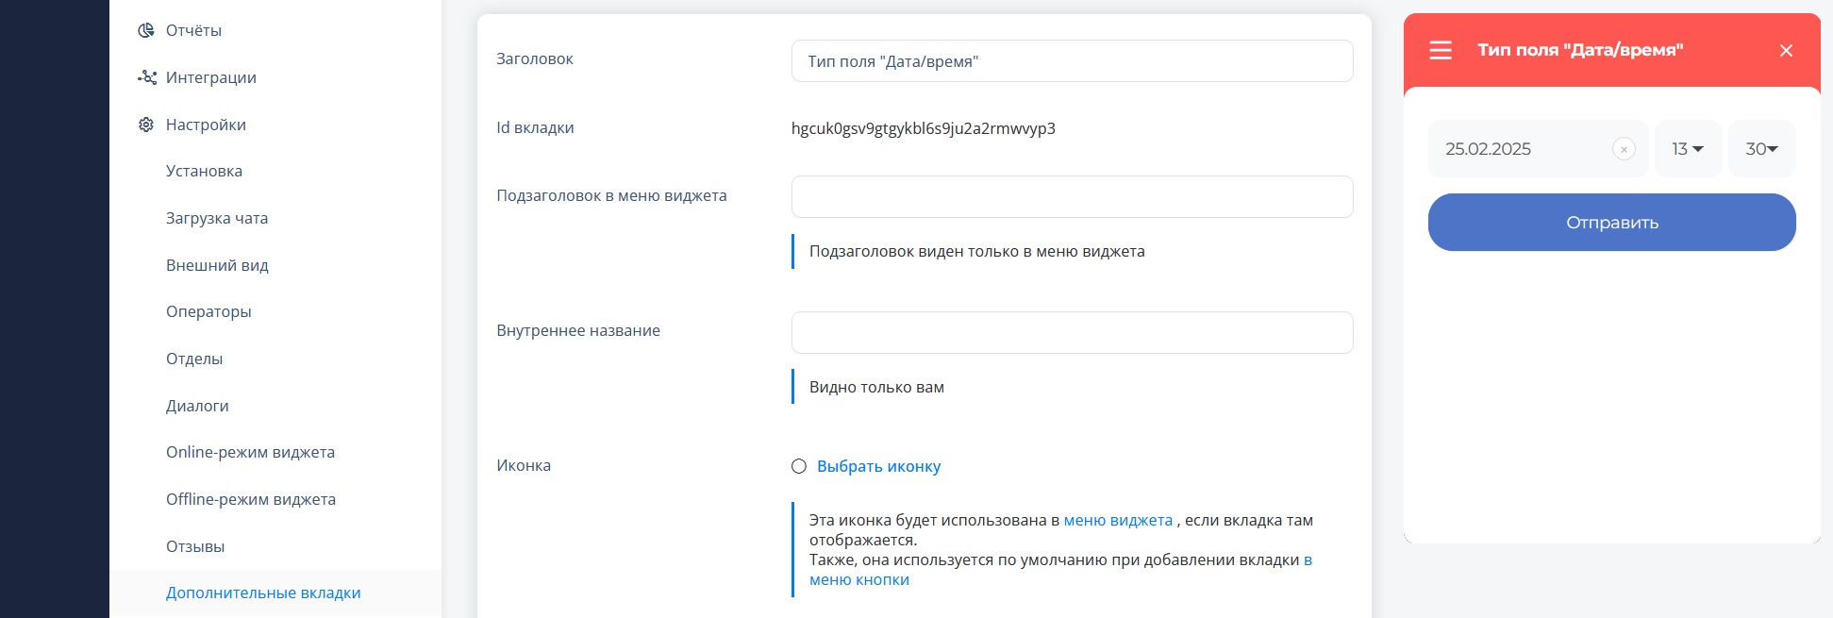This screenshot has width=1833, height=618.
Task: Clear the date 25.02.2025 field
Action: (x=1624, y=149)
